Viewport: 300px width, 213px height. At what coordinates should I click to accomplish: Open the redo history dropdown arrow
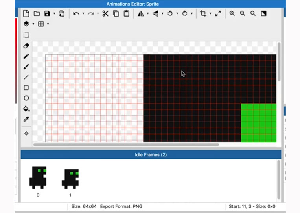pos(98,14)
